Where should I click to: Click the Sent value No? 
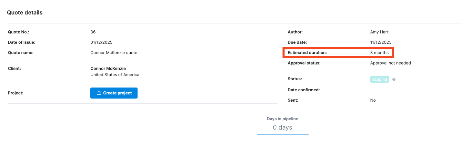[373, 100]
